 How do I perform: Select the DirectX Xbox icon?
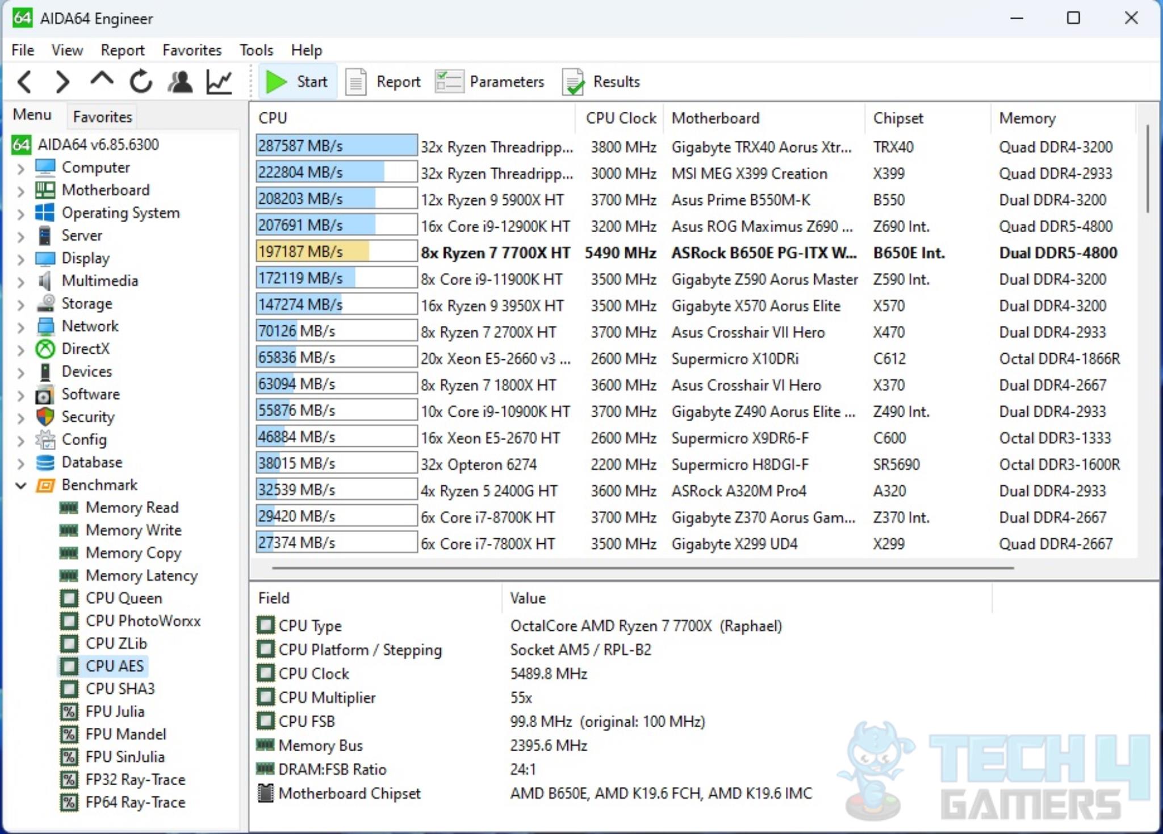45,349
